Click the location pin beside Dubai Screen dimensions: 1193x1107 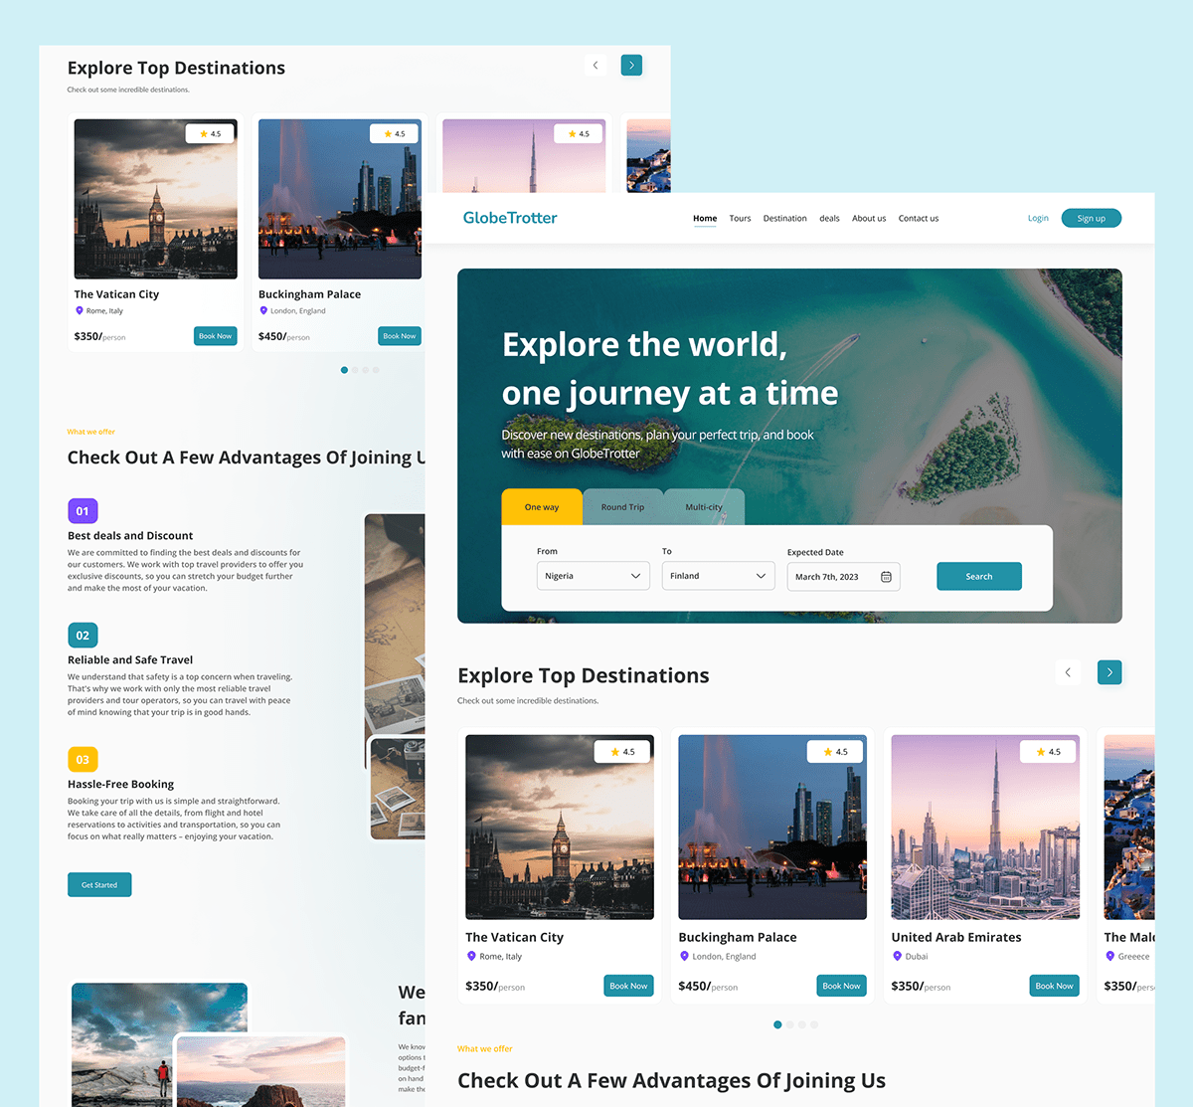click(896, 956)
